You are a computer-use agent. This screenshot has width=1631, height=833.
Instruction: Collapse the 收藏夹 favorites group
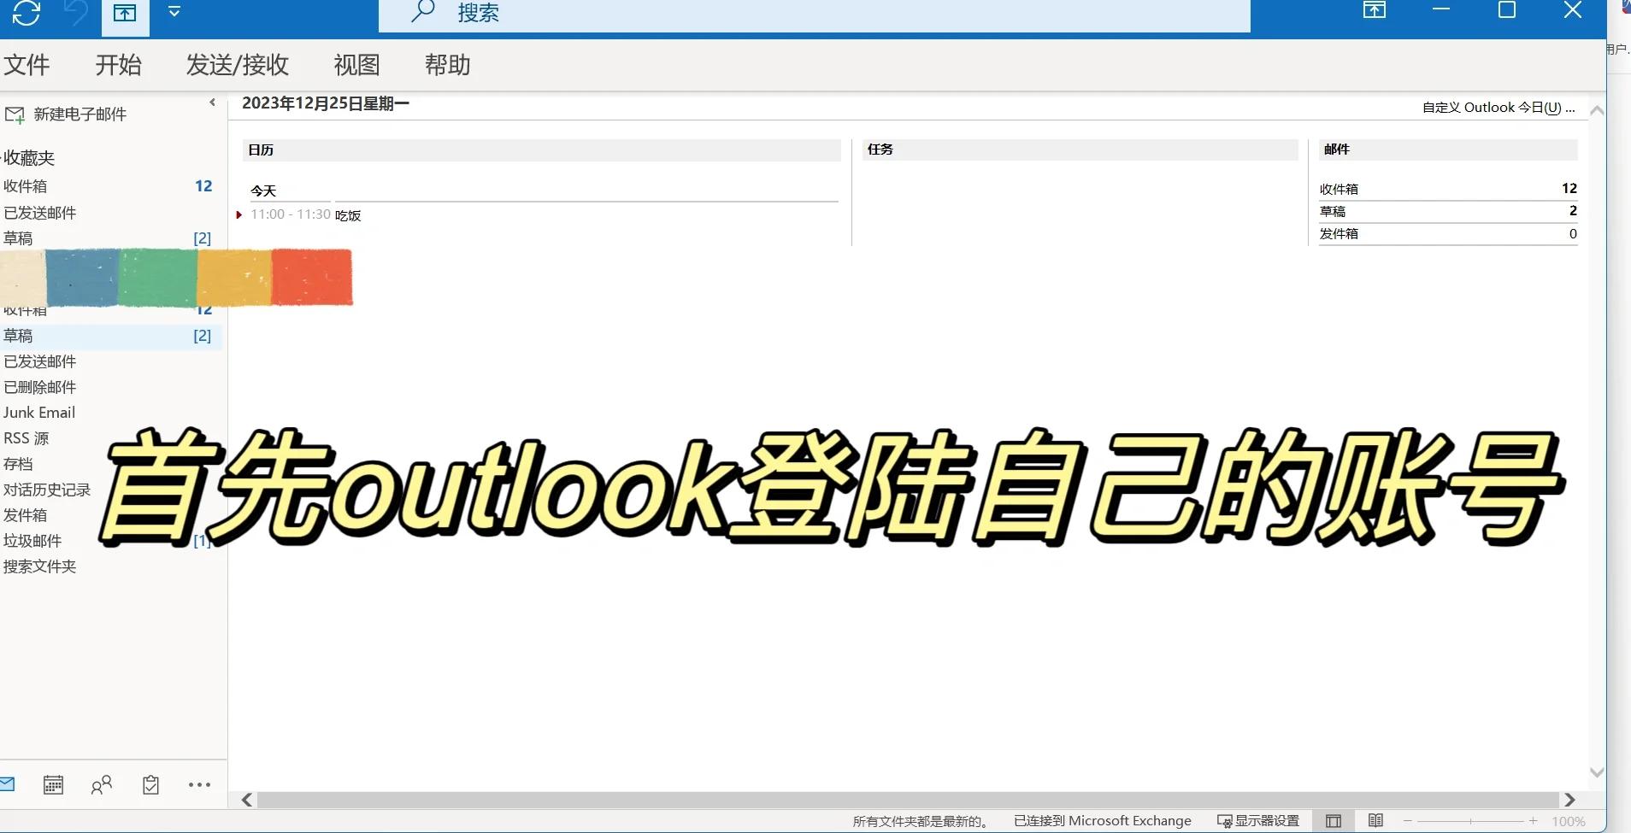coord(29,158)
